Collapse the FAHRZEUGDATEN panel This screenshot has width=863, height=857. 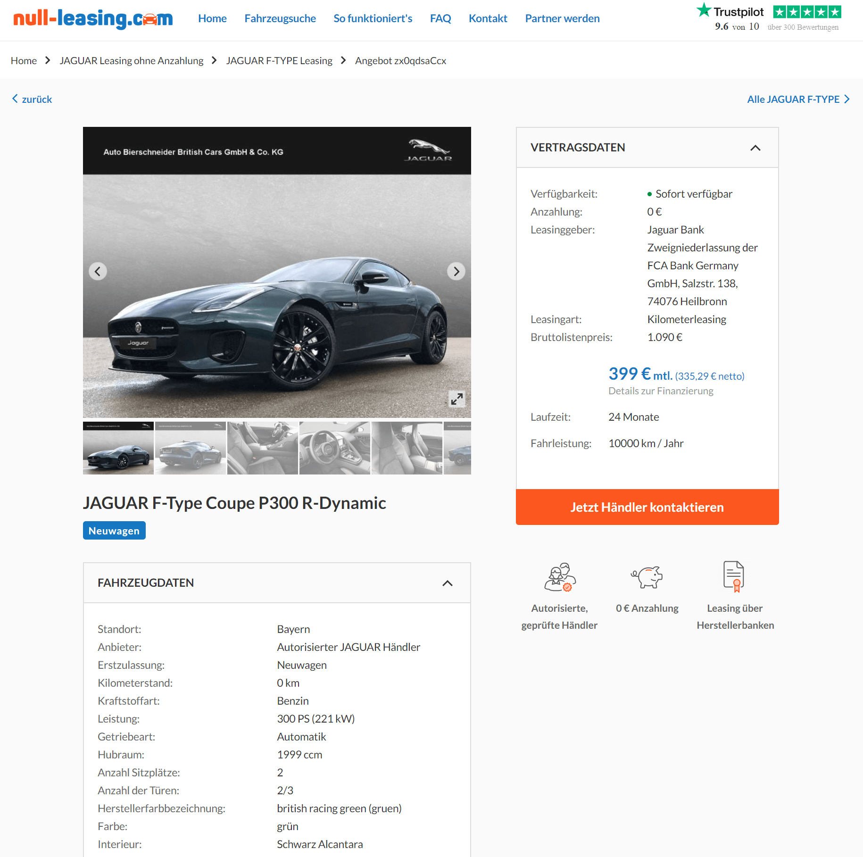[448, 583]
